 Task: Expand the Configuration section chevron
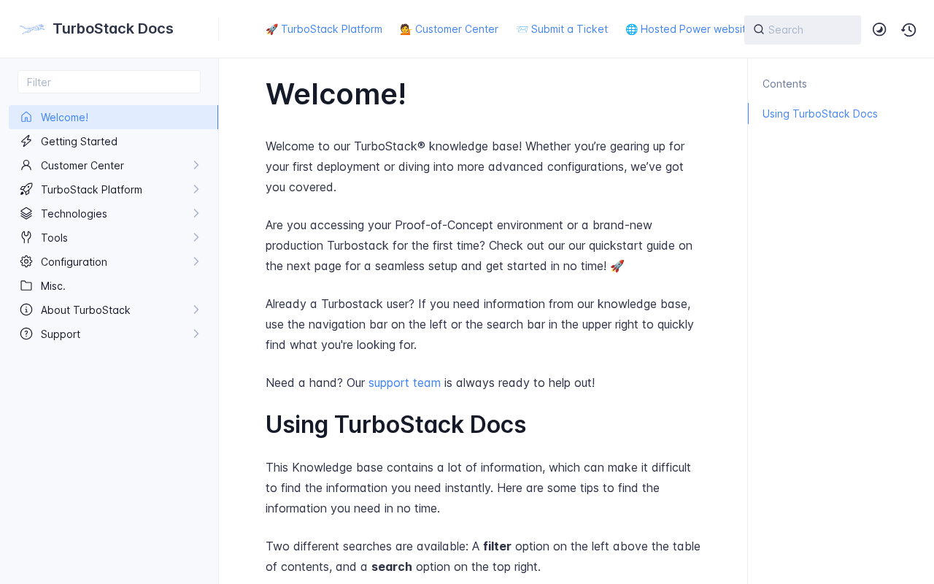click(196, 261)
